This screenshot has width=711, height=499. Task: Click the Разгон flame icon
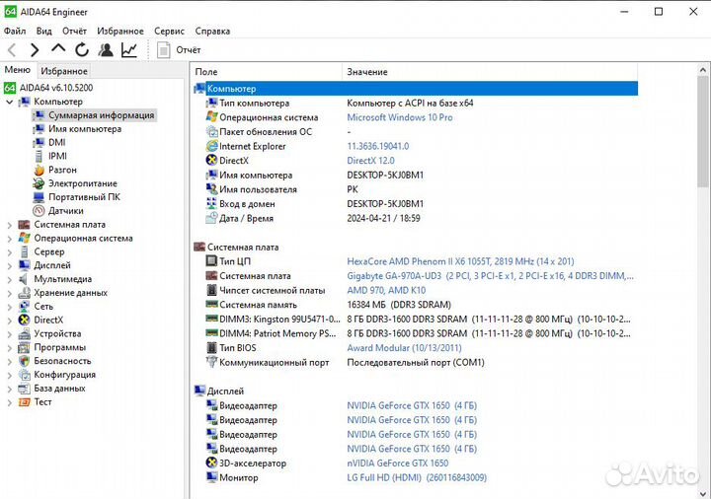(x=39, y=170)
